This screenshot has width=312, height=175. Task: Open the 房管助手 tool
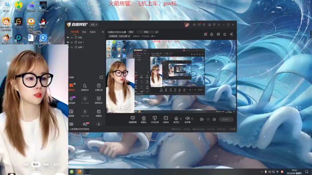tap(85, 87)
